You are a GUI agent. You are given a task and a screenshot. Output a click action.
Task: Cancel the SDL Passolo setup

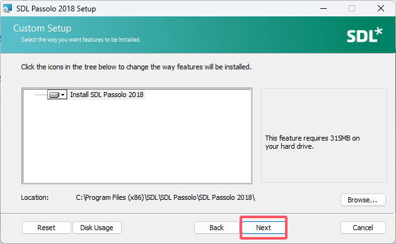(363, 228)
